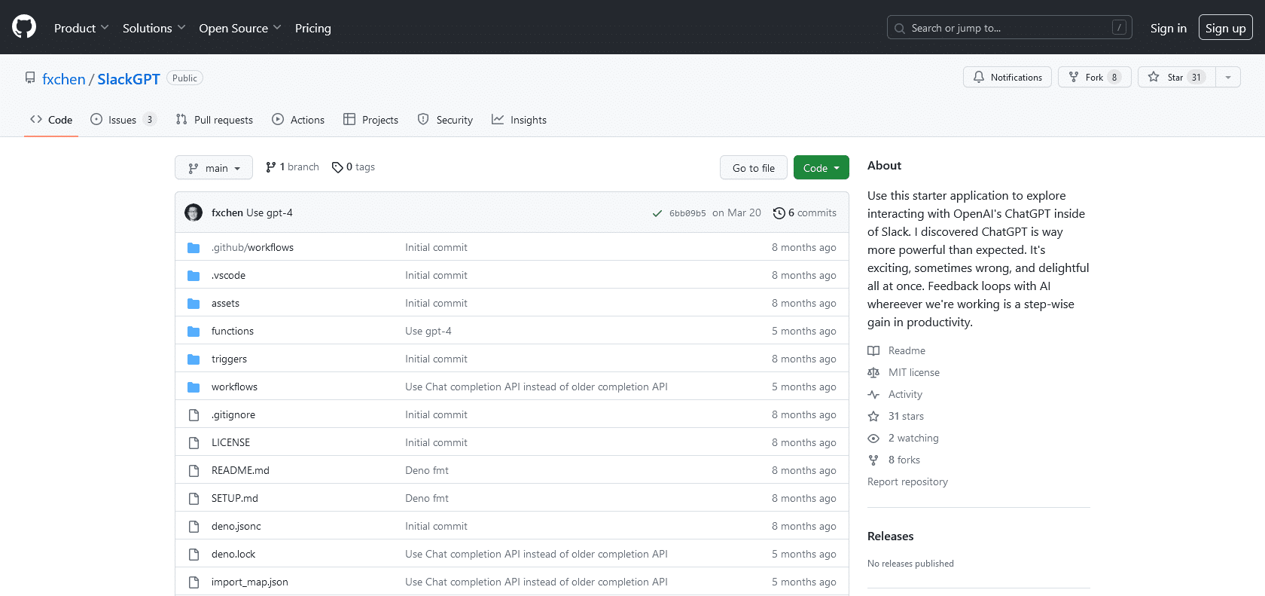Image resolution: width=1265 pixels, height=596 pixels.
Task: Open the Use gpt-4 commit on functions row
Action: point(428,331)
